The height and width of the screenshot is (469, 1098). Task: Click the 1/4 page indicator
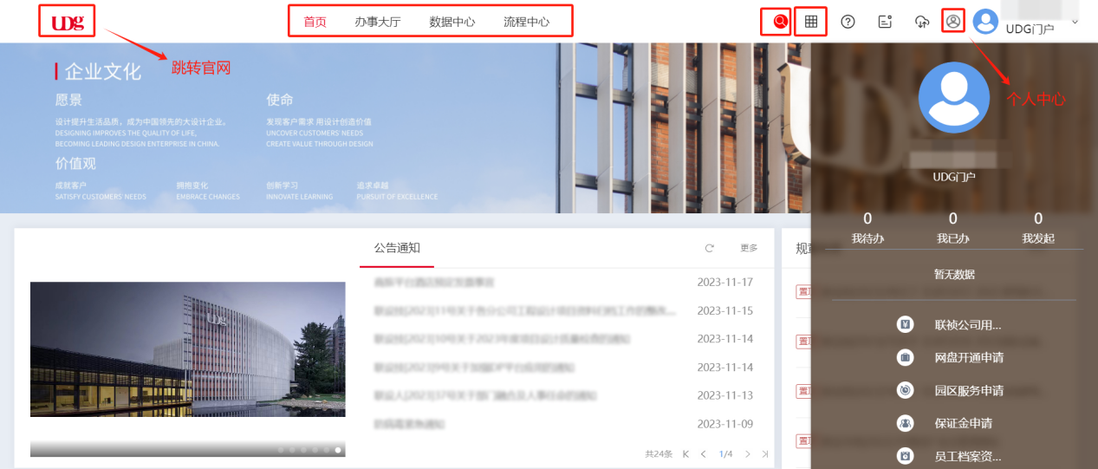pyautogui.click(x=725, y=453)
